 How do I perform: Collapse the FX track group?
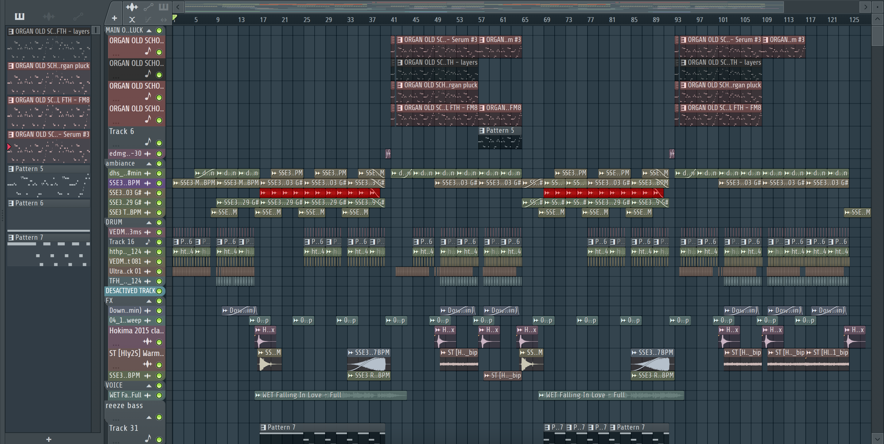(x=149, y=301)
